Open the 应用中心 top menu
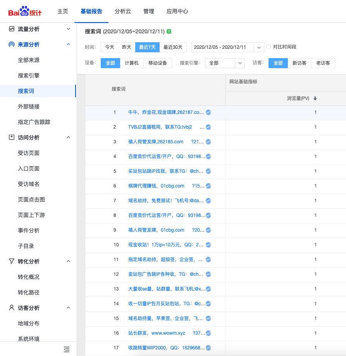The image size is (346, 356). (177, 11)
